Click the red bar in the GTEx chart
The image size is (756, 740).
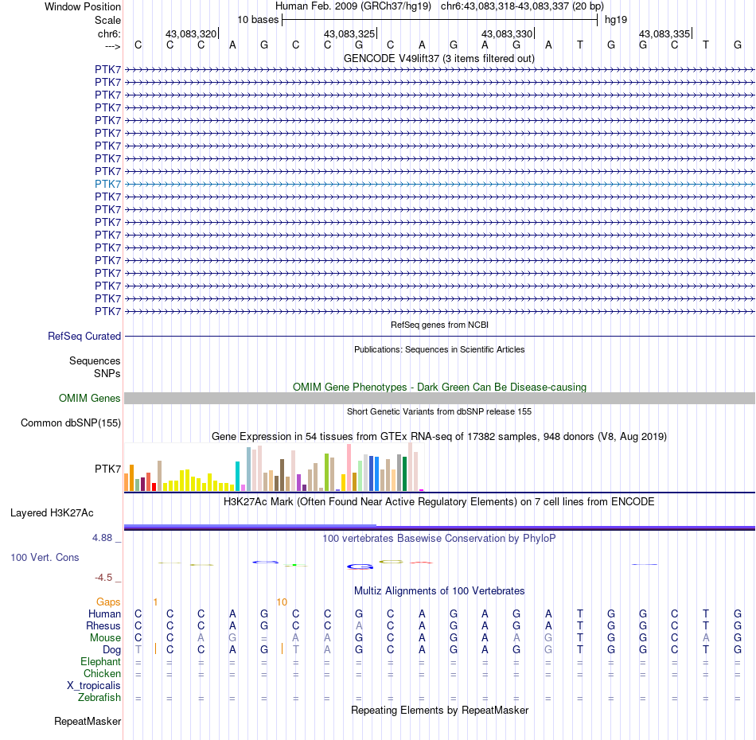point(154,487)
